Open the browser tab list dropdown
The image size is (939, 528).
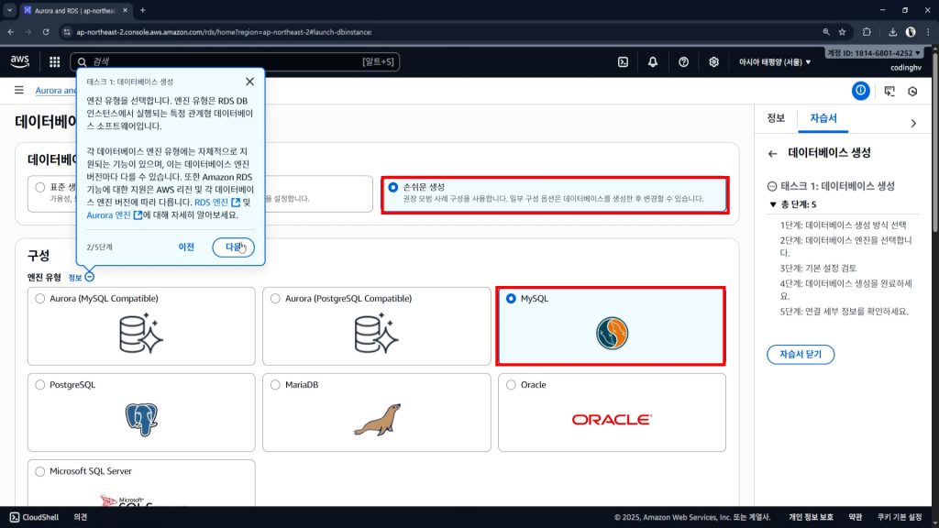pyautogui.click(x=9, y=10)
